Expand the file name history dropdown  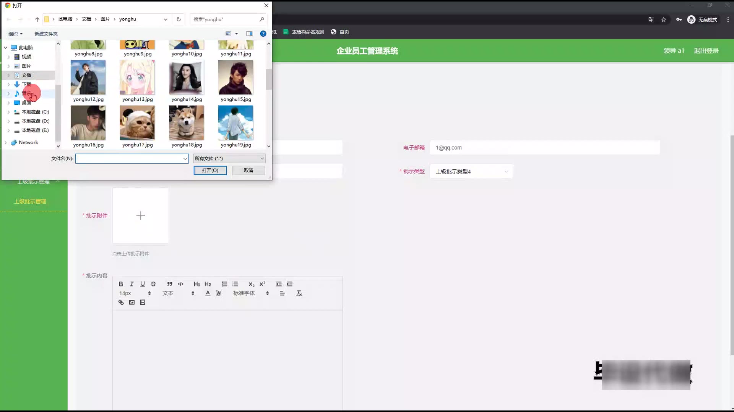(x=185, y=159)
